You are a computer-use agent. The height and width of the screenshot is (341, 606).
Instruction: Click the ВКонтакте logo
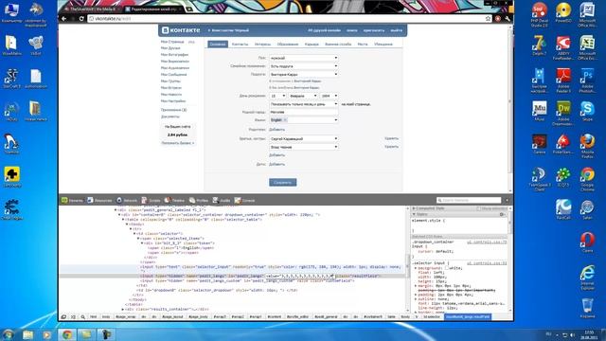(x=181, y=30)
